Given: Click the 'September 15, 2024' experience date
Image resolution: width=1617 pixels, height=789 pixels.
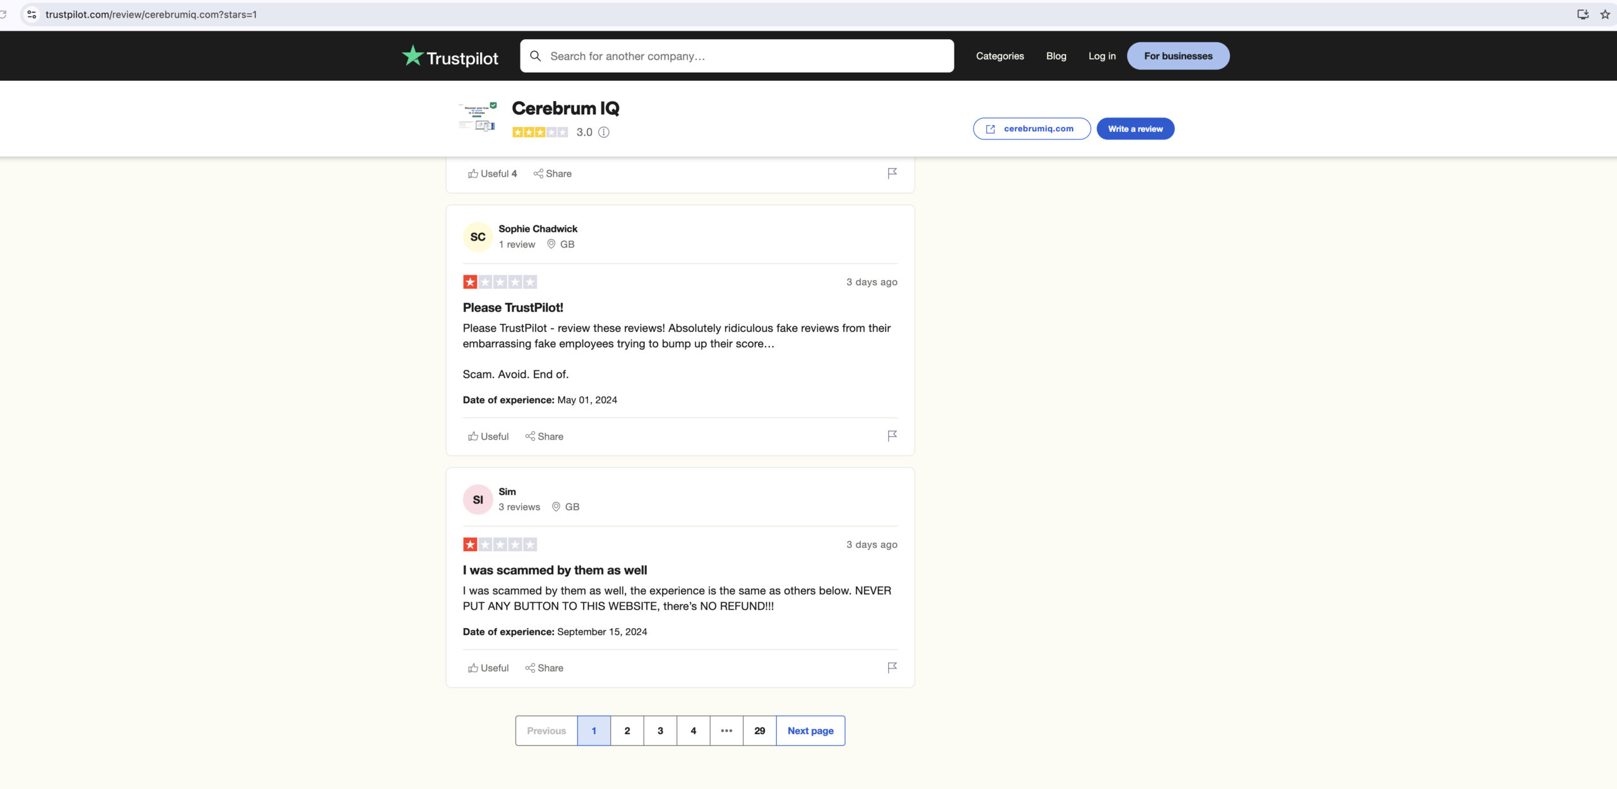Looking at the screenshot, I should [x=602, y=631].
